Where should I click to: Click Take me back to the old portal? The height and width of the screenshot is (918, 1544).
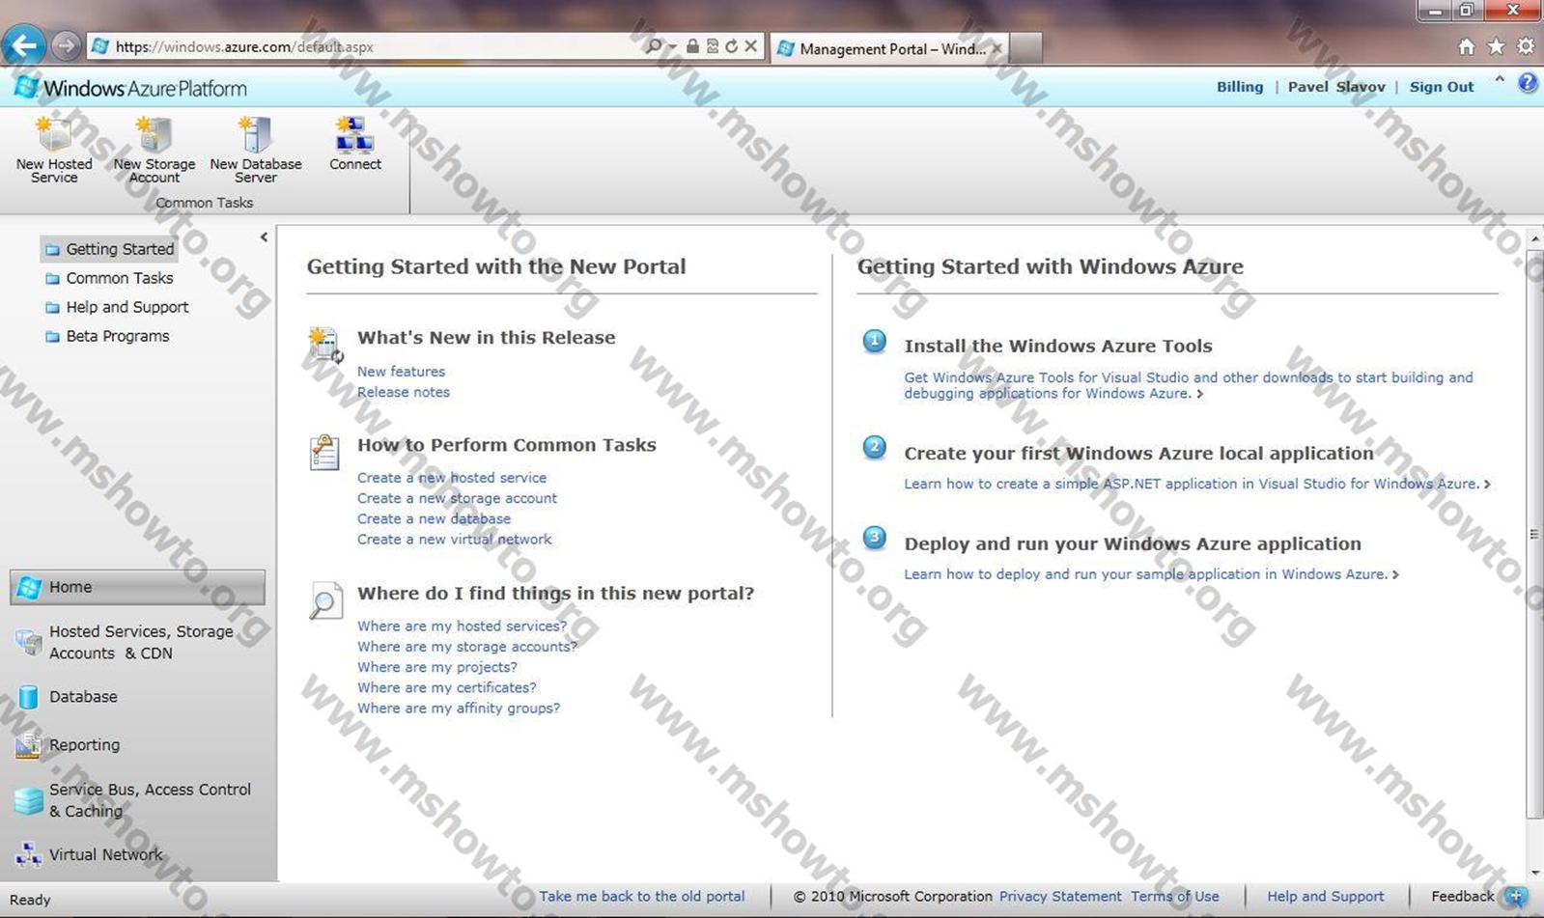[642, 896]
